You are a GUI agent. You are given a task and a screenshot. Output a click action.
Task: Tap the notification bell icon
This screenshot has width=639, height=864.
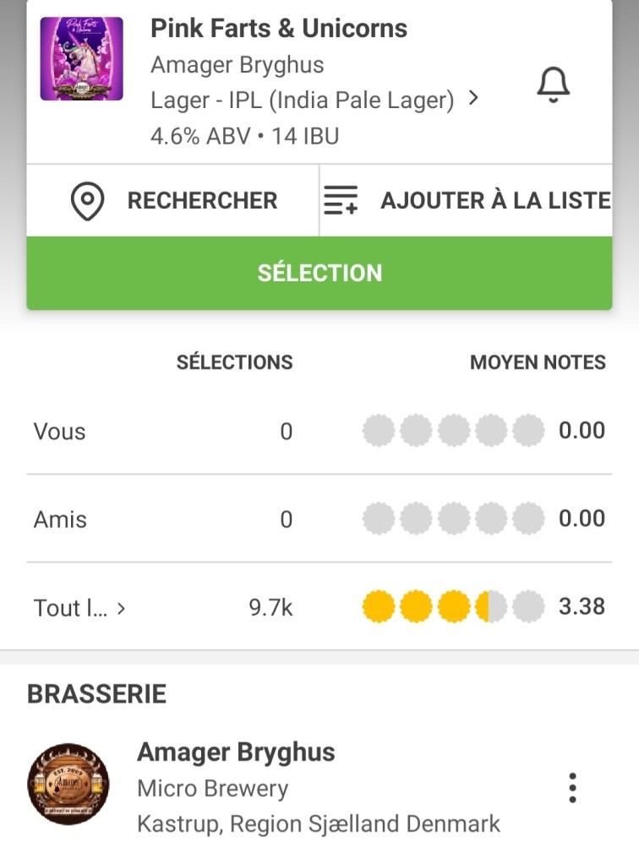point(554,84)
